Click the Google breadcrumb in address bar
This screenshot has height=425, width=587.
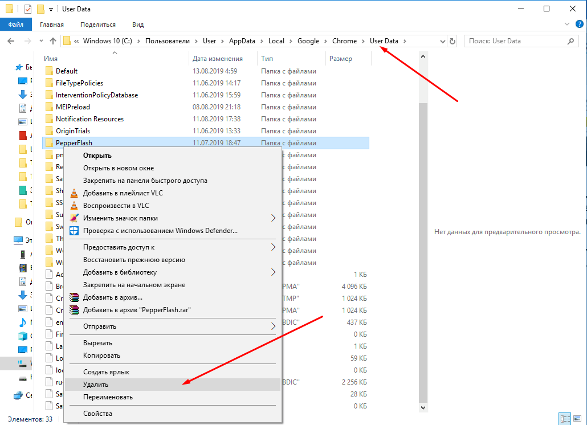click(308, 41)
